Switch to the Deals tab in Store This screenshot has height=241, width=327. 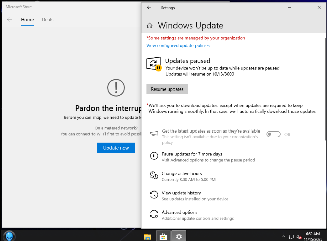tap(47, 20)
